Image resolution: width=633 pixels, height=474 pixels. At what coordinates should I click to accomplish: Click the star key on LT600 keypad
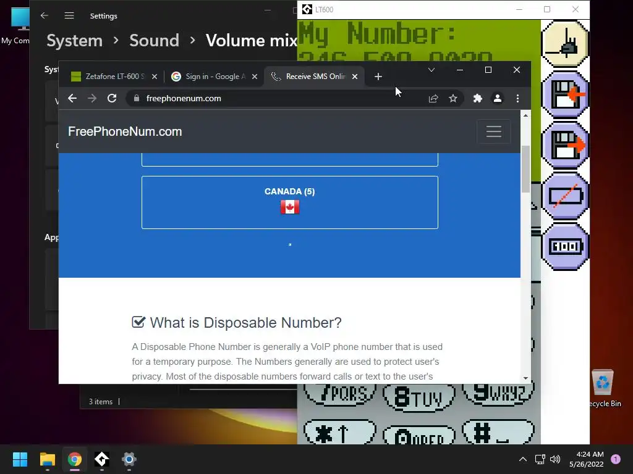tap(340, 432)
